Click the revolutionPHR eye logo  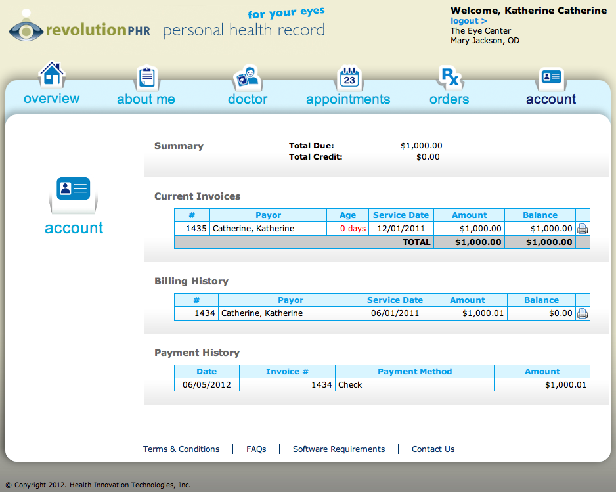(26, 30)
